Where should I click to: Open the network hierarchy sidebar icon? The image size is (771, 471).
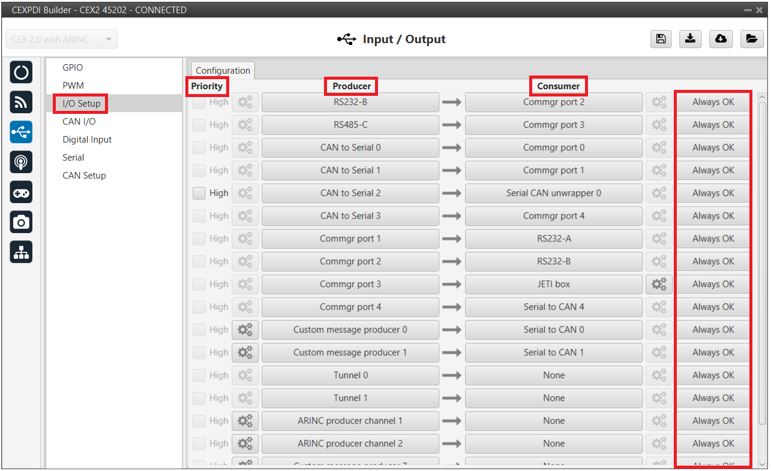pos(21,252)
